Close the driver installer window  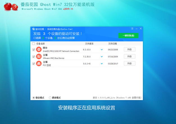[x=141, y=29]
